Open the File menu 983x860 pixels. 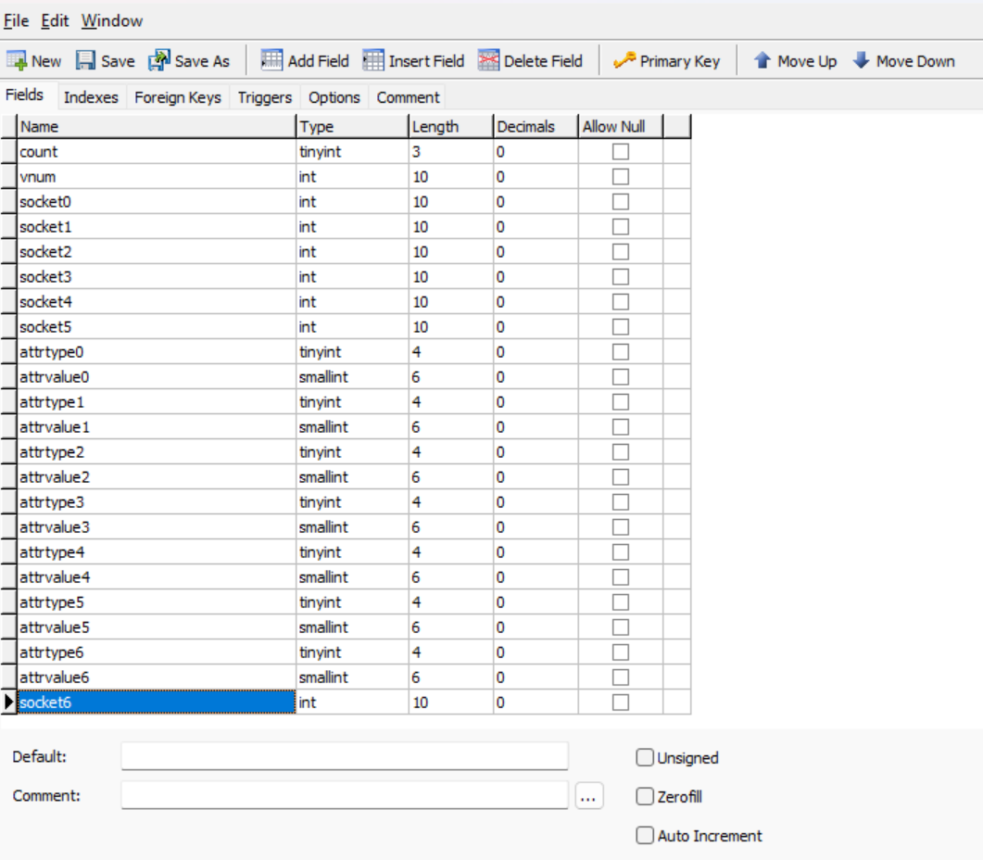coord(17,20)
